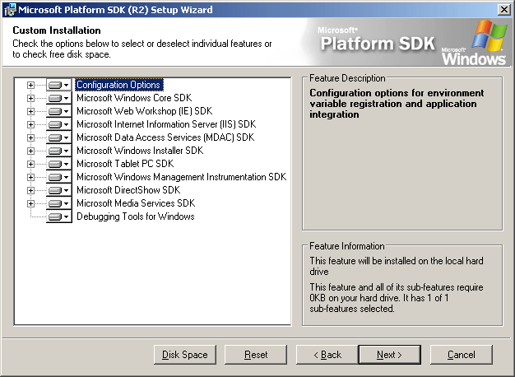Screen dimensions: 515x377
Task: Open install-state drive icon for Internet Information Server SDK
Action: (58, 124)
